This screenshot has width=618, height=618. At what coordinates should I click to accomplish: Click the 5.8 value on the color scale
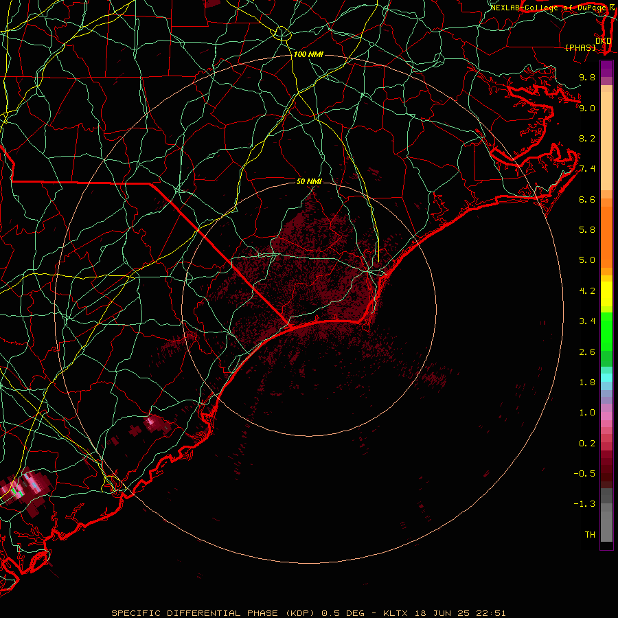click(587, 230)
